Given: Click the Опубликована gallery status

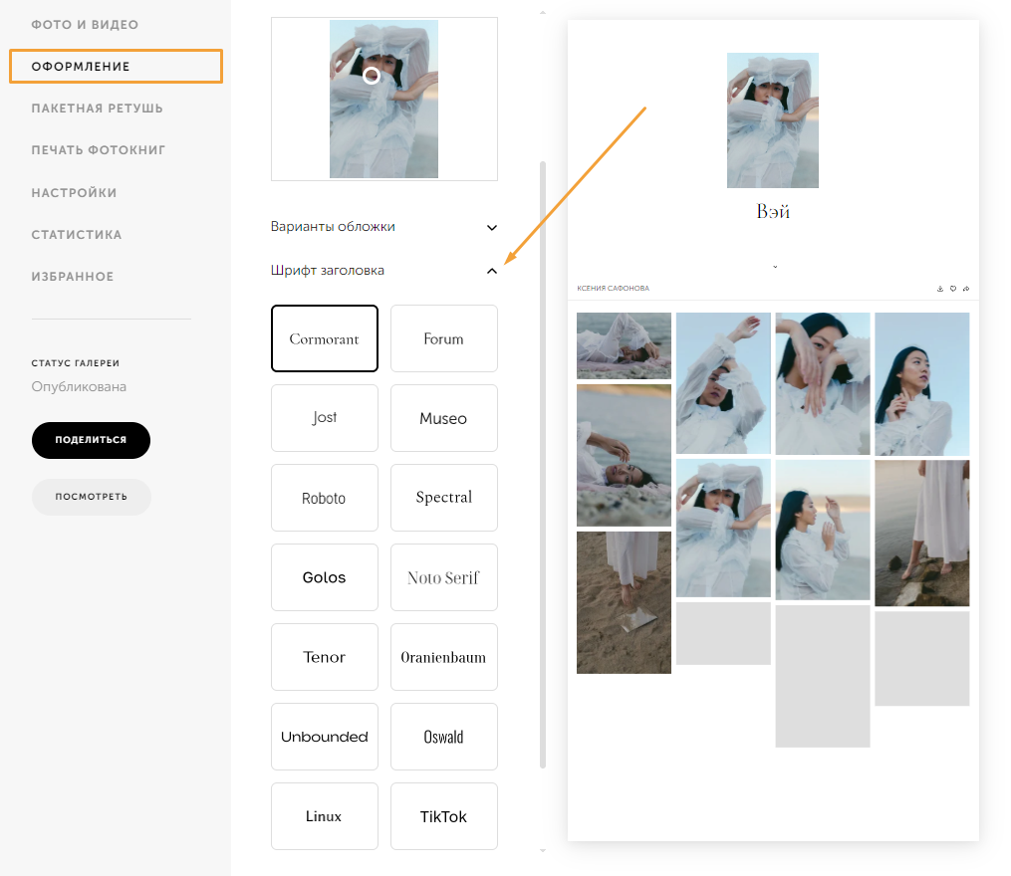Looking at the screenshot, I should click(x=79, y=387).
